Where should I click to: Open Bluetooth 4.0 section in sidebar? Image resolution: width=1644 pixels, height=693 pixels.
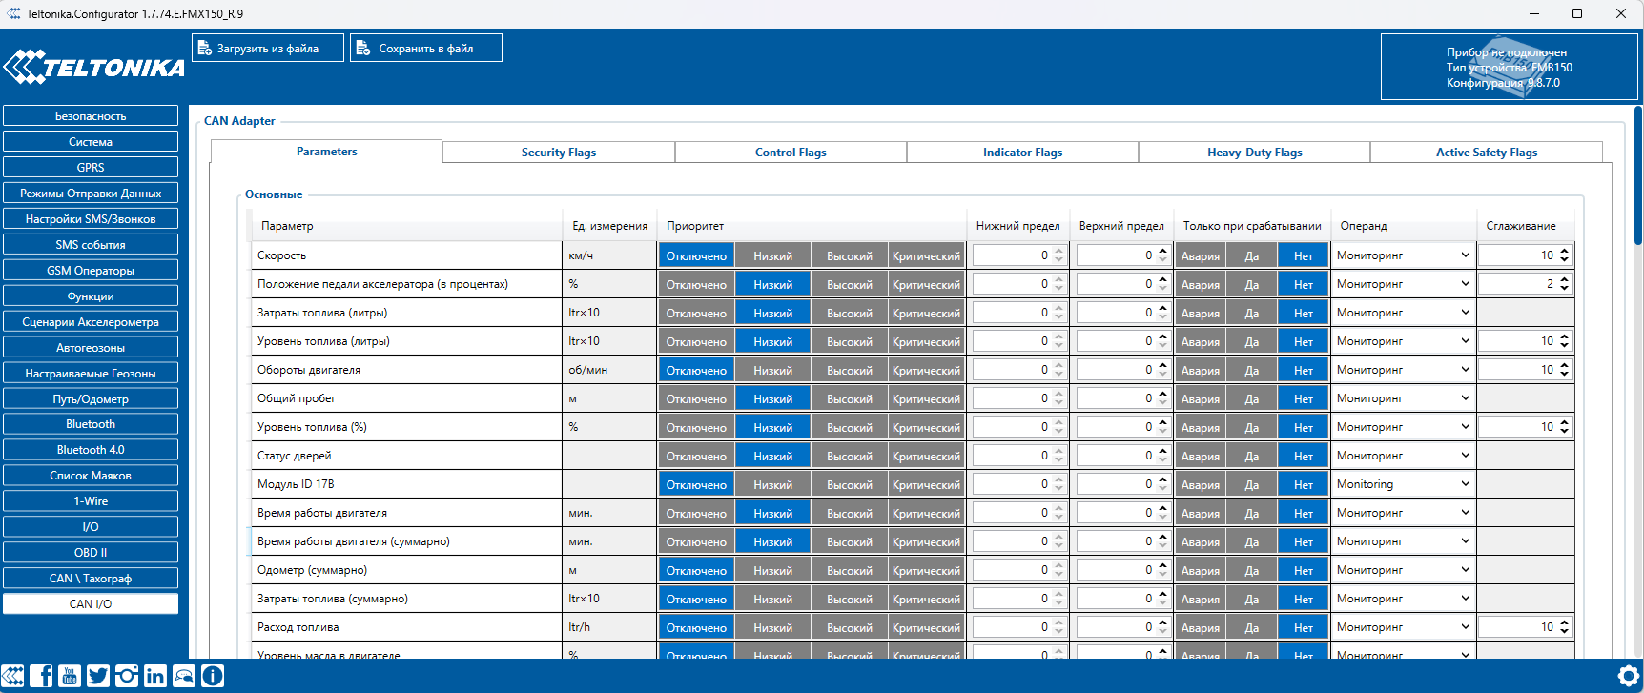tap(91, 450)
